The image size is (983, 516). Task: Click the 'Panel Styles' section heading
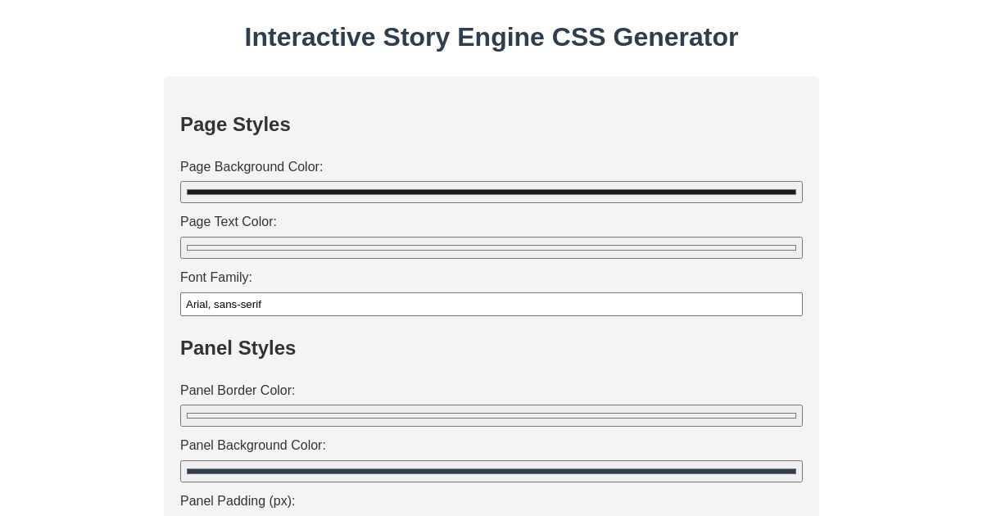coord(238,348)
